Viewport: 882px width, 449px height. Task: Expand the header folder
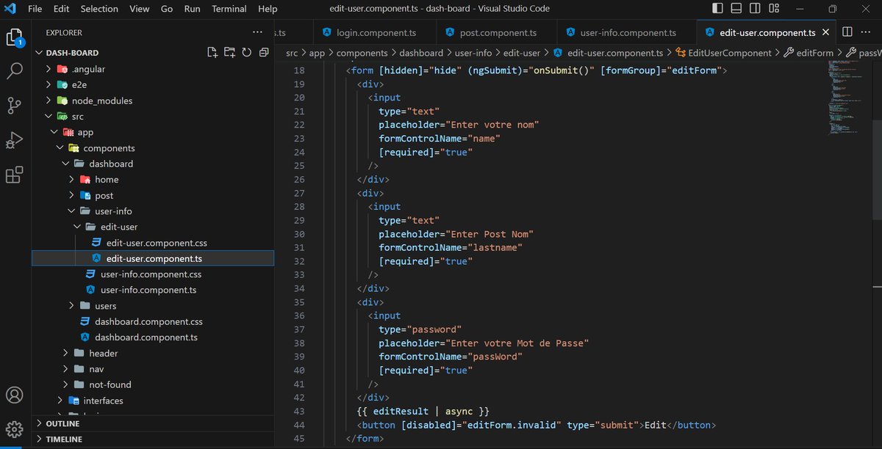click(x=153, y=354)
